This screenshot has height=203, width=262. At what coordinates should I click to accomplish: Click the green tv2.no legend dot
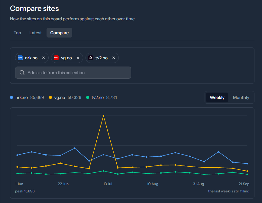(x=88, y=97)
